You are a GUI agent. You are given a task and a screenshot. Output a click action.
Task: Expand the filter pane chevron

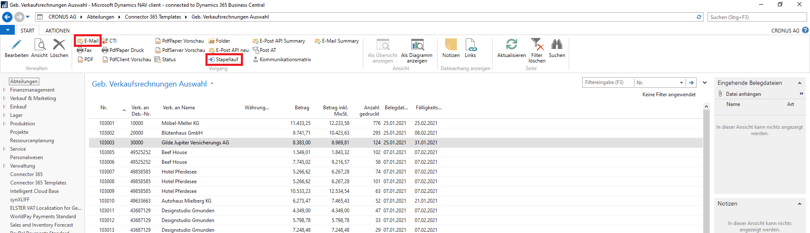(705, 83)
